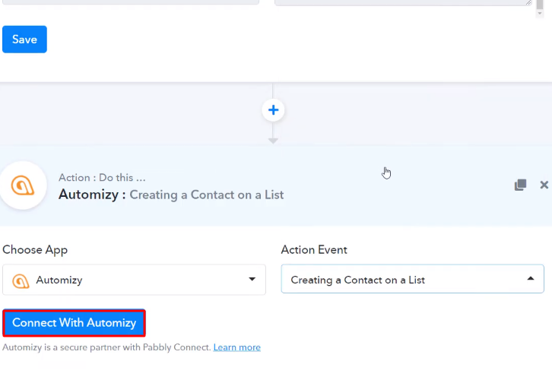Viewport: 552px width, 380px height.
Task: Click the grey connector arrow below the plus
Action: point(273,141)
